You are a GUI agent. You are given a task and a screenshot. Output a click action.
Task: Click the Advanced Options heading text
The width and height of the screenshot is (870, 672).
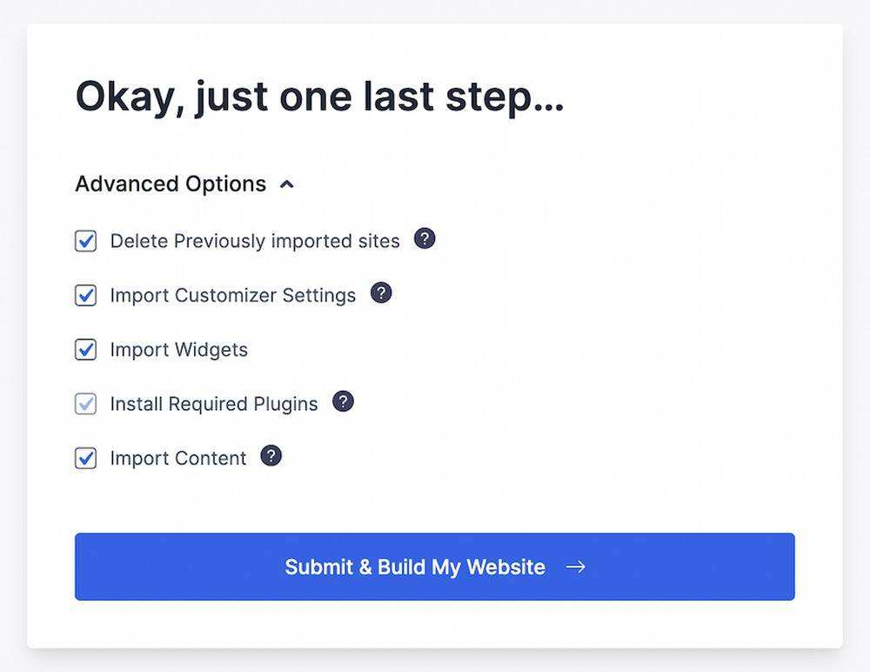[x=171, y=184]
